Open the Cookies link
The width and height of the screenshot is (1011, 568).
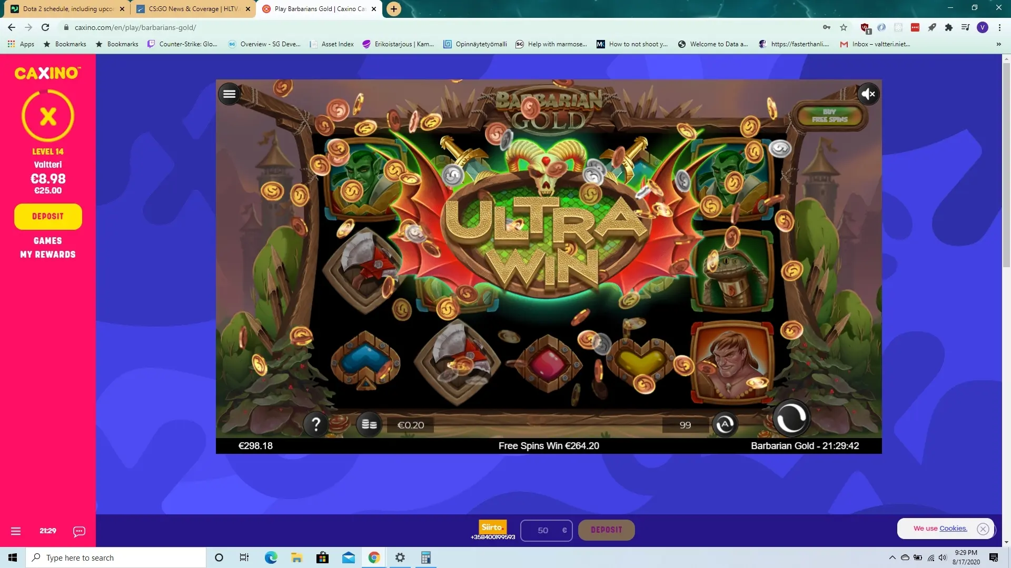tap(953, 529)
